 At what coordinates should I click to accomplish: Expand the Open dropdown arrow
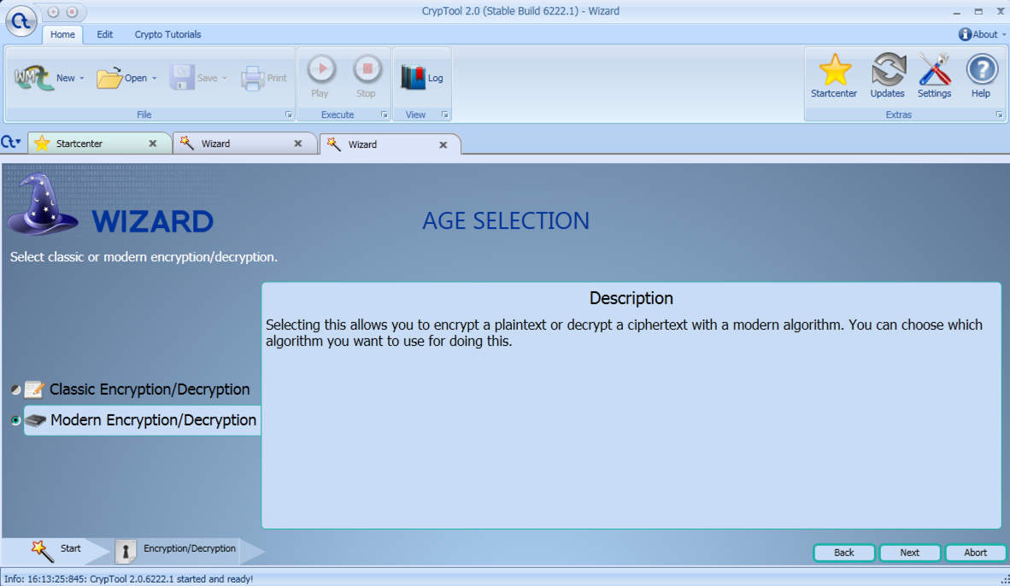pyautogui.click(x=154, y=79)
